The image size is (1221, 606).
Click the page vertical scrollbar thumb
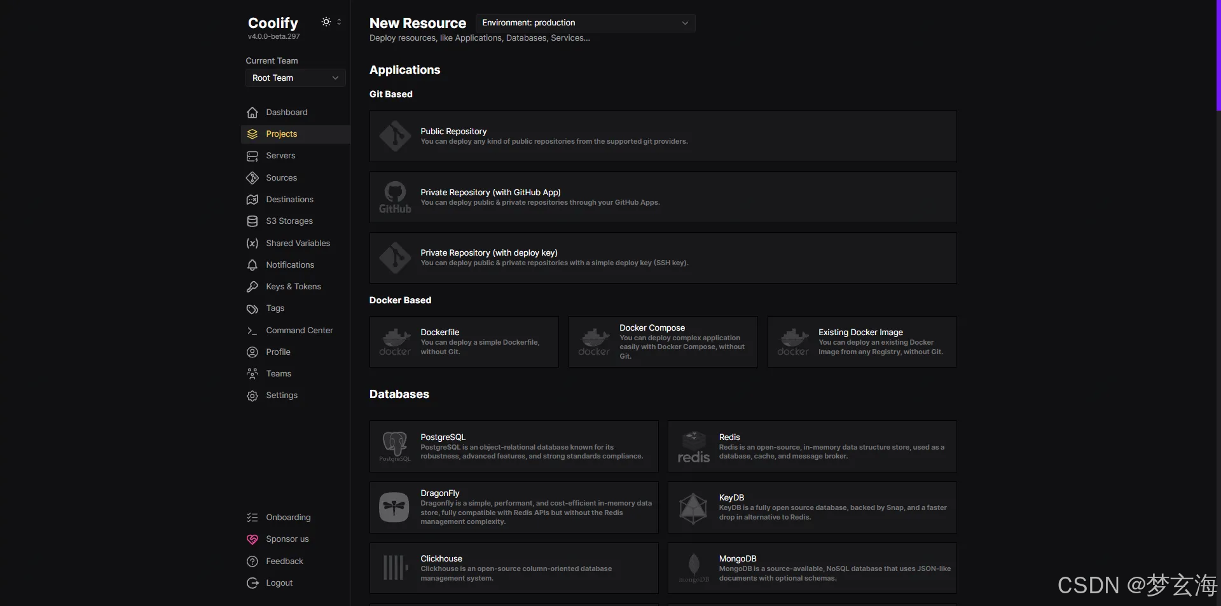[x=1218, y=55]
